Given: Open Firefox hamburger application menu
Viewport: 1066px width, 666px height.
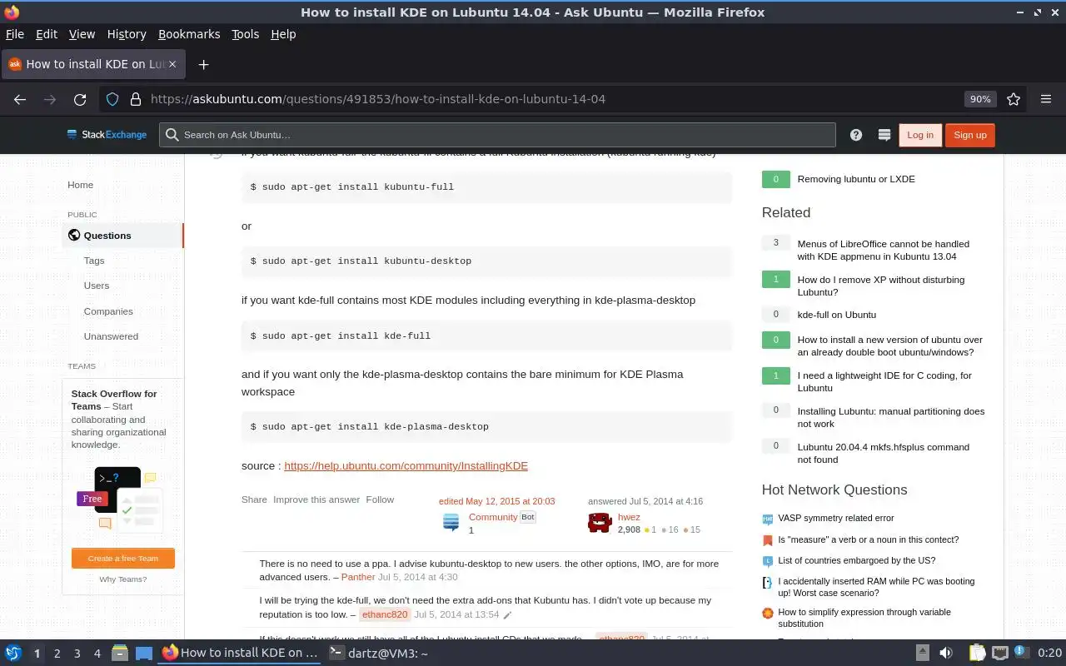Looking at the screenshot, I should [1046, 99].
